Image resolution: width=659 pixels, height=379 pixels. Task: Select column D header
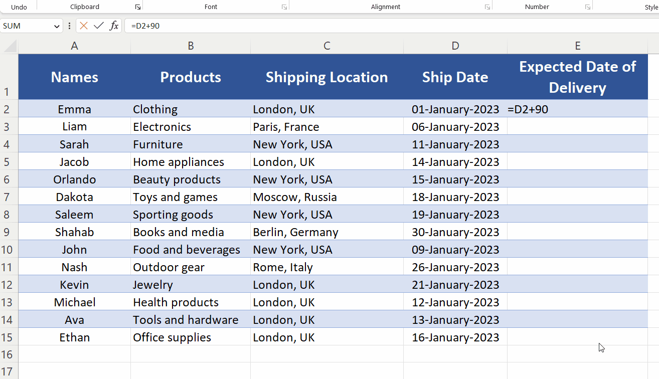click(x=455, y=46)
